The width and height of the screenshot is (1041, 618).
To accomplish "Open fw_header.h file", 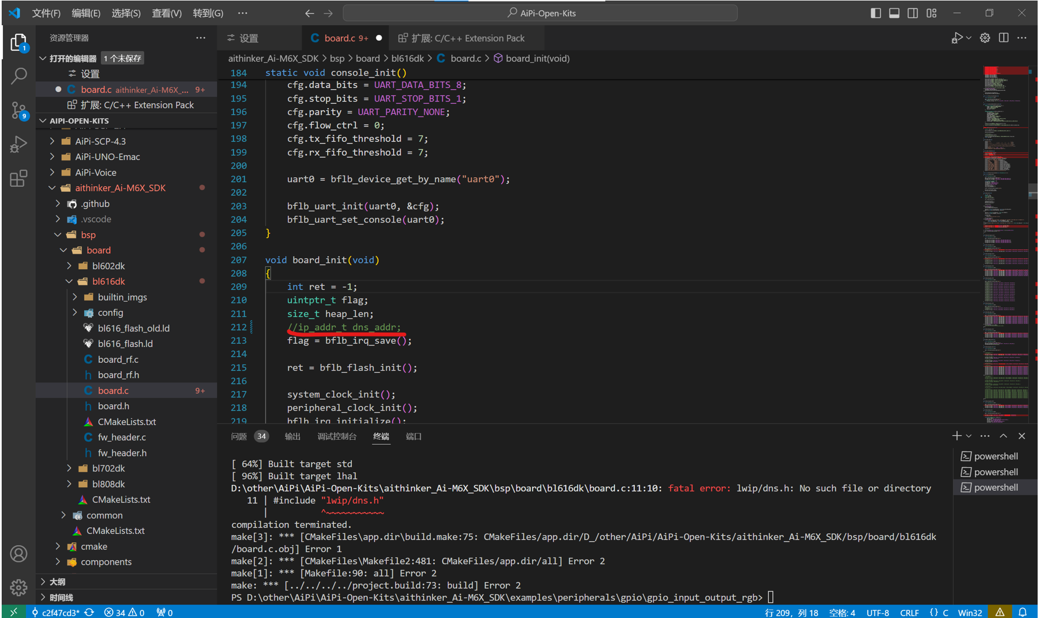I will pyautogui.click(x=122, y=453).
